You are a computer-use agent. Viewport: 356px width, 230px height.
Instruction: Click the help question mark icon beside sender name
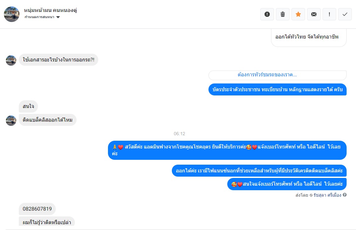pos(345,195)
